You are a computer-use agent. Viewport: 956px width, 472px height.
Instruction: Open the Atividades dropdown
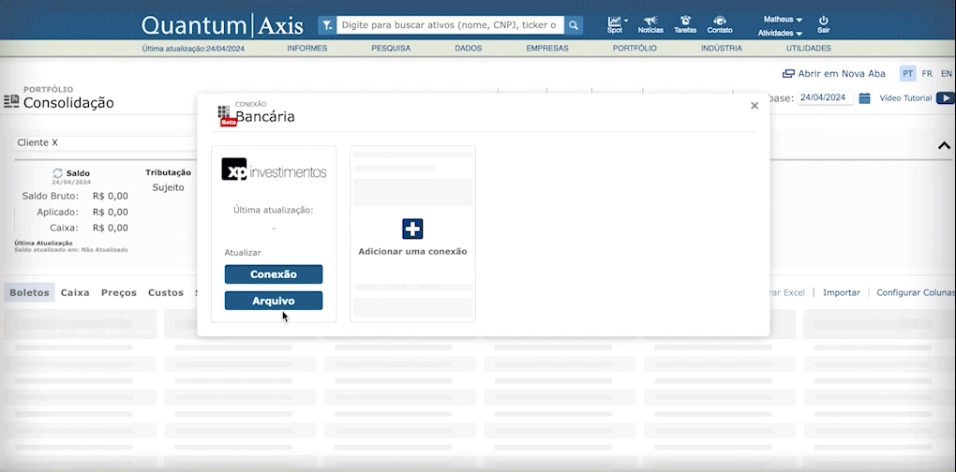point(780,33)
